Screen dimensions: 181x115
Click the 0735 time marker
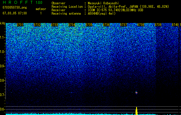pos(89,25)
